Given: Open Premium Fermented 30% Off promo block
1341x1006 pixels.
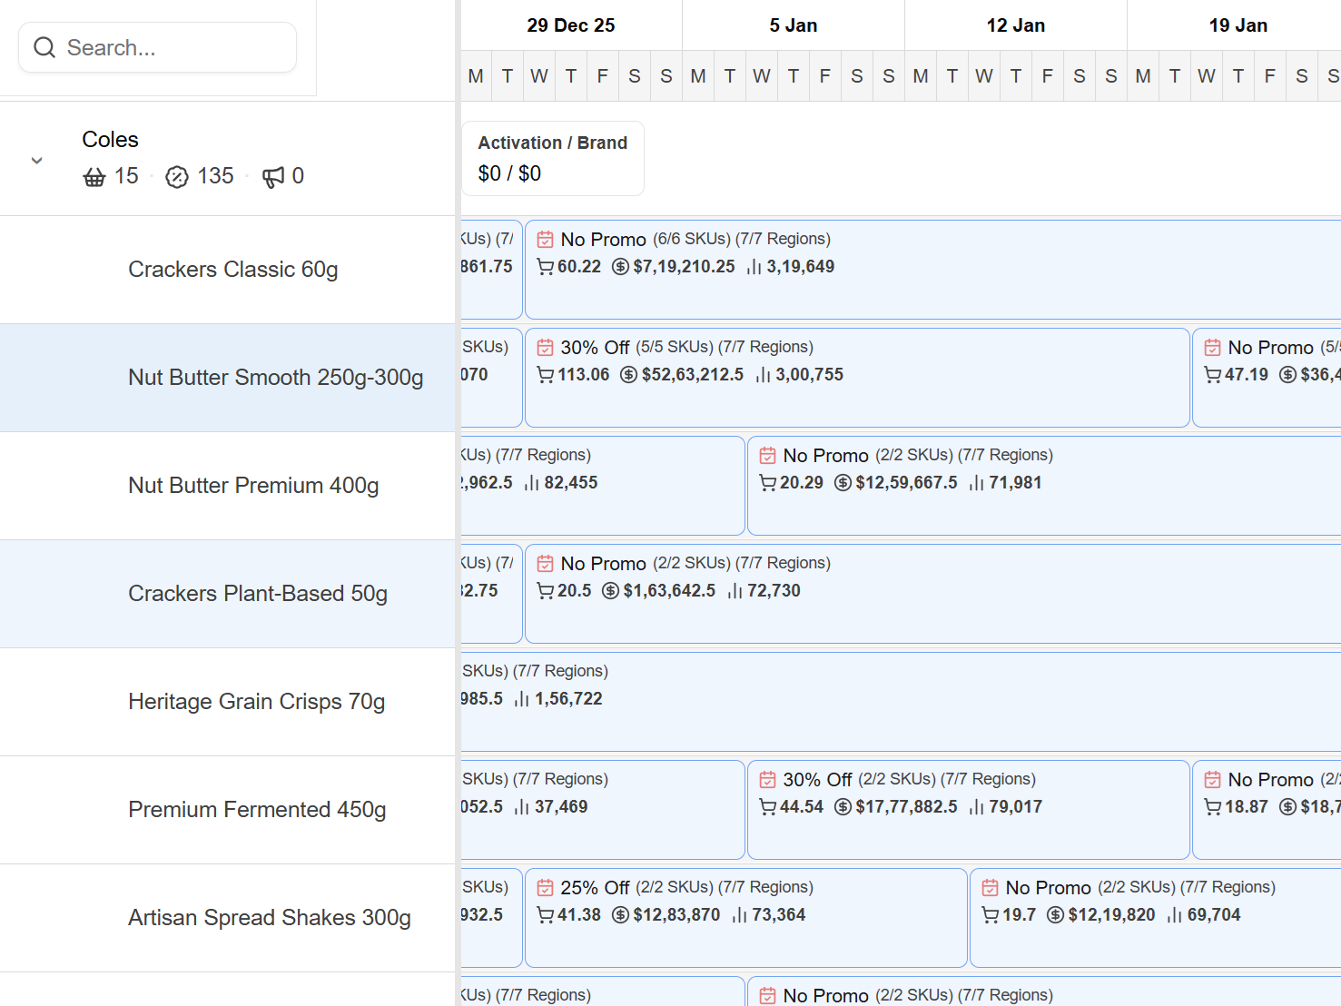Looking at the screenshot, I should [969, 810].
